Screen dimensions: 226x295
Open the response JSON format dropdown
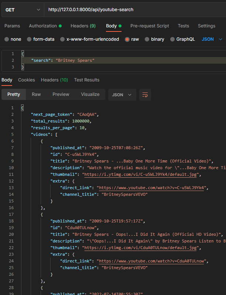122,95
